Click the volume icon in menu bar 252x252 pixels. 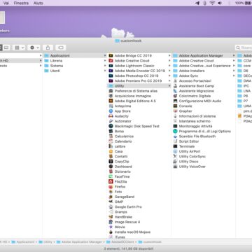coord(220,3)
